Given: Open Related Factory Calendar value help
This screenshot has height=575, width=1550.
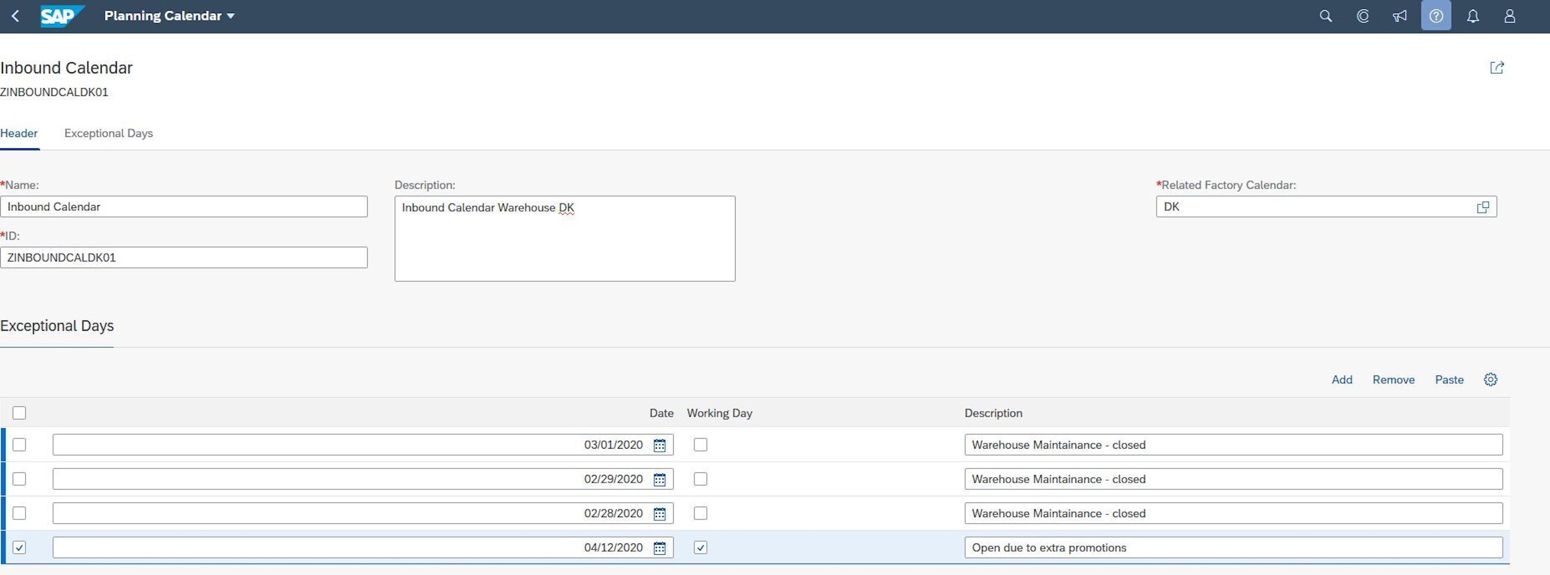Looking at the screenshot, I should [x=1483, y=207].
